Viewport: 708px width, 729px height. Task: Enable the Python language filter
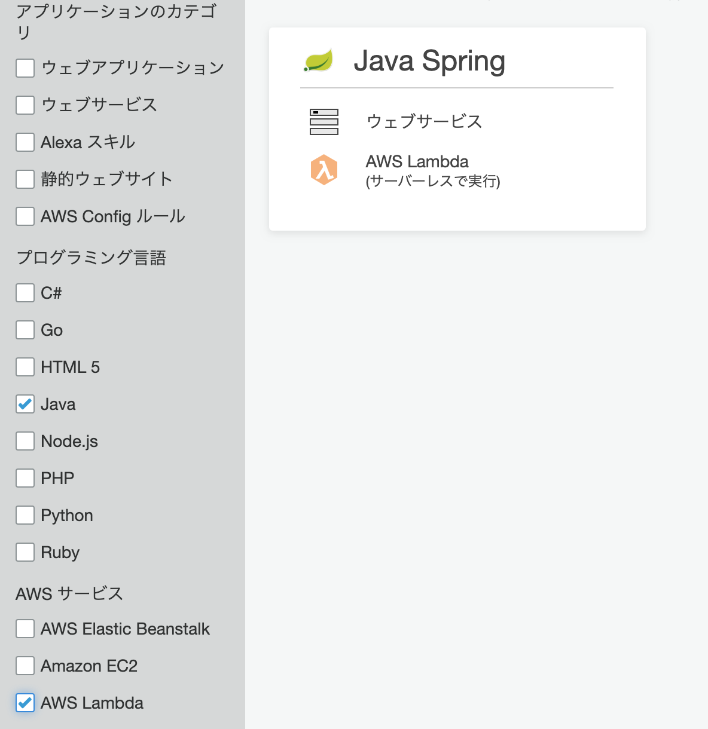point(25,515)
